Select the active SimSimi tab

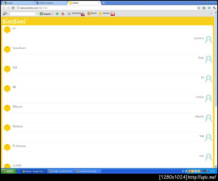84,3
